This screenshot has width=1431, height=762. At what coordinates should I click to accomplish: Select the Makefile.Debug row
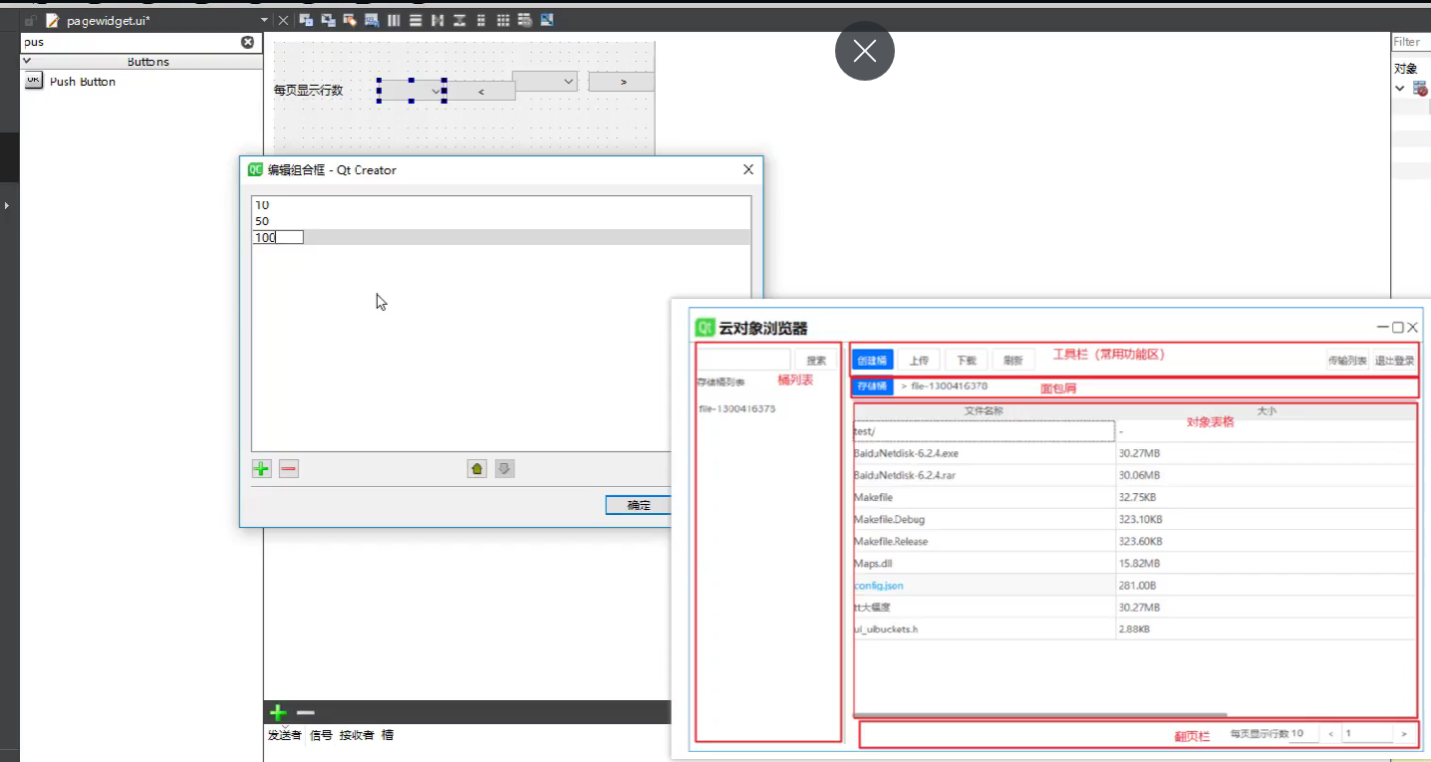(x=1135, y=519)
